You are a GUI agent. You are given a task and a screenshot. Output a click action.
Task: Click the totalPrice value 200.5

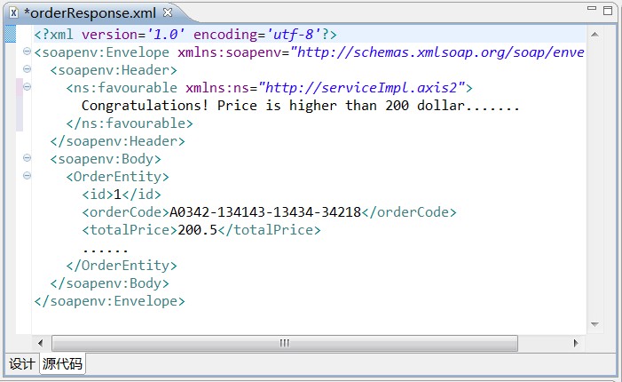[x=198, y=230]
